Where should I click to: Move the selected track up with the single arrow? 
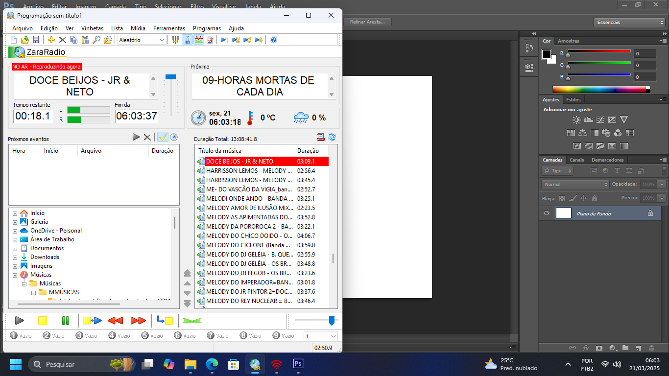pyautogui.click(x=187, y=283)
